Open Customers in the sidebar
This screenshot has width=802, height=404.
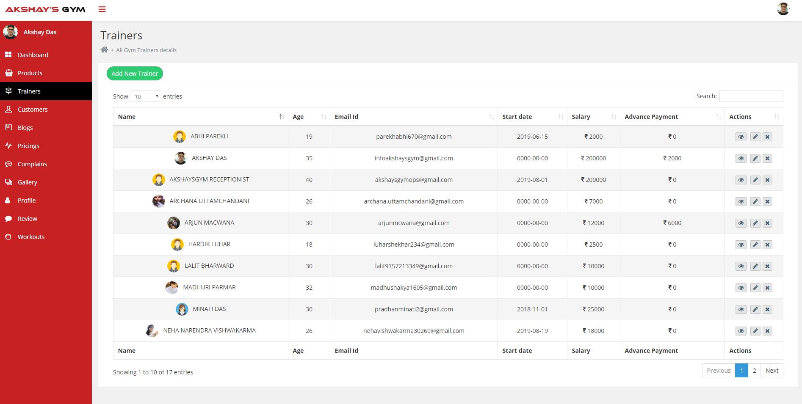(33, 110)
